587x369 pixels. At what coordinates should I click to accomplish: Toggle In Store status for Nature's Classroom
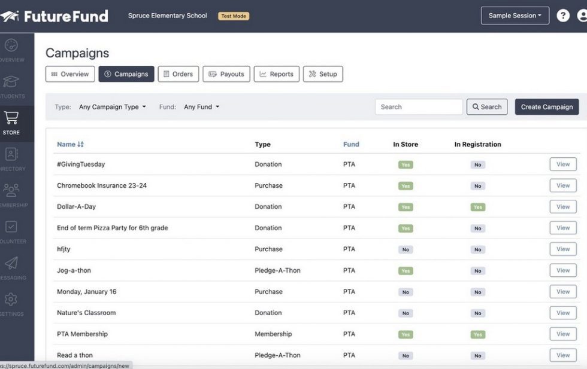tap(406, 312)
